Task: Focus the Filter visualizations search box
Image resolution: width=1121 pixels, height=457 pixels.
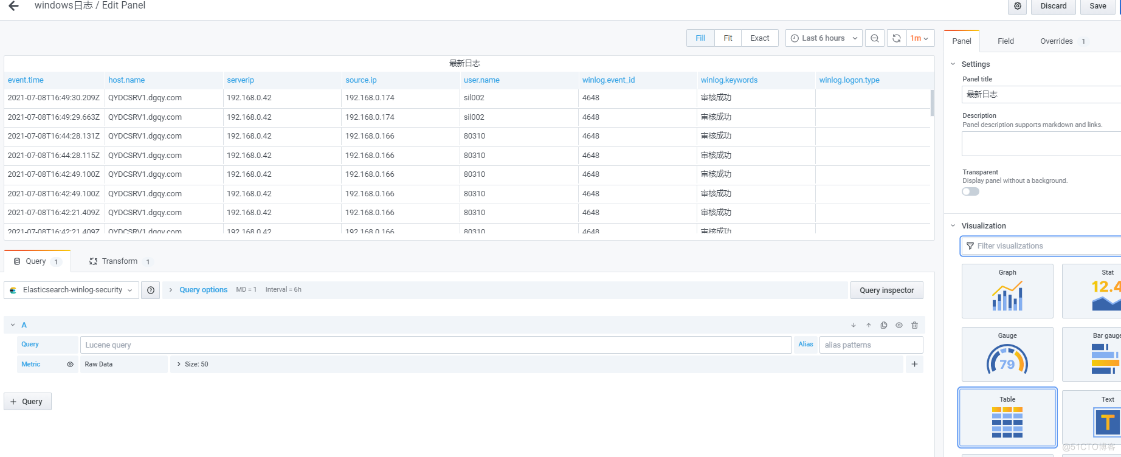Action: [x=1041, y=246]
